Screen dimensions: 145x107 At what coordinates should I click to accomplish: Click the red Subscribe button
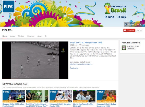(129, 30)
